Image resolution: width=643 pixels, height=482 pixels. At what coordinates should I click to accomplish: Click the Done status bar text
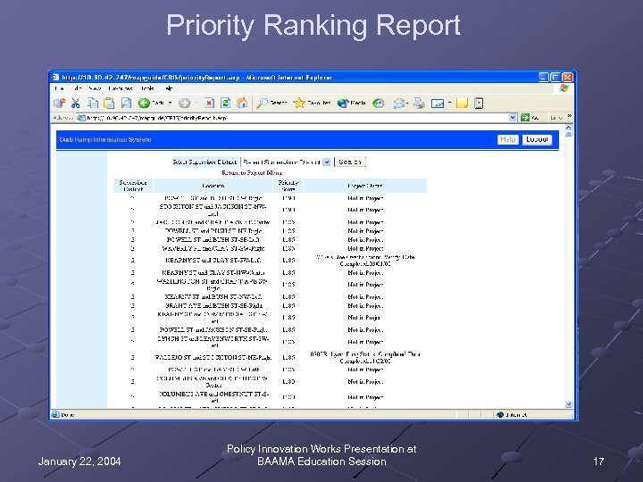coord(68,415)
